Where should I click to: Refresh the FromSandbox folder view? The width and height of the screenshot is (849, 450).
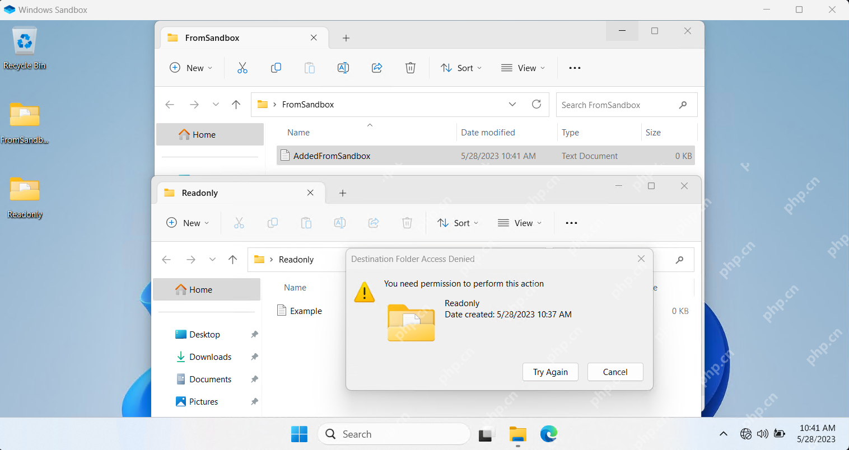[x=537, y=104]
